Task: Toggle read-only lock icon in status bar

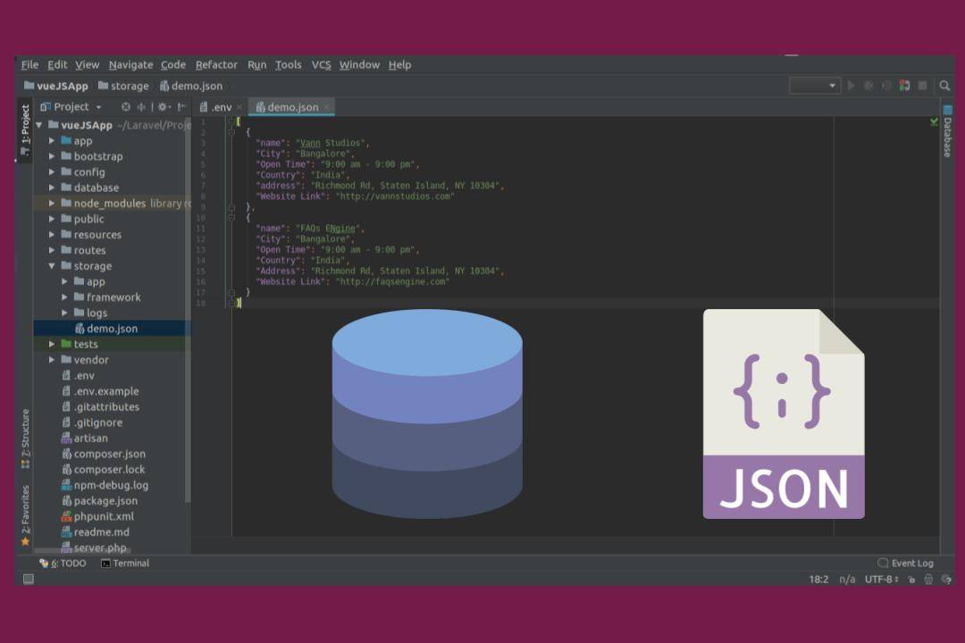Action: 911,579
